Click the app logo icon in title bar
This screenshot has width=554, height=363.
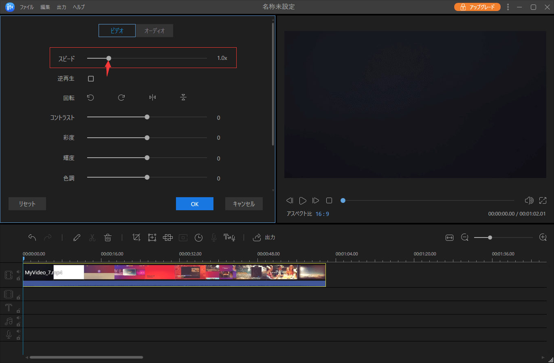coord(10,7)
